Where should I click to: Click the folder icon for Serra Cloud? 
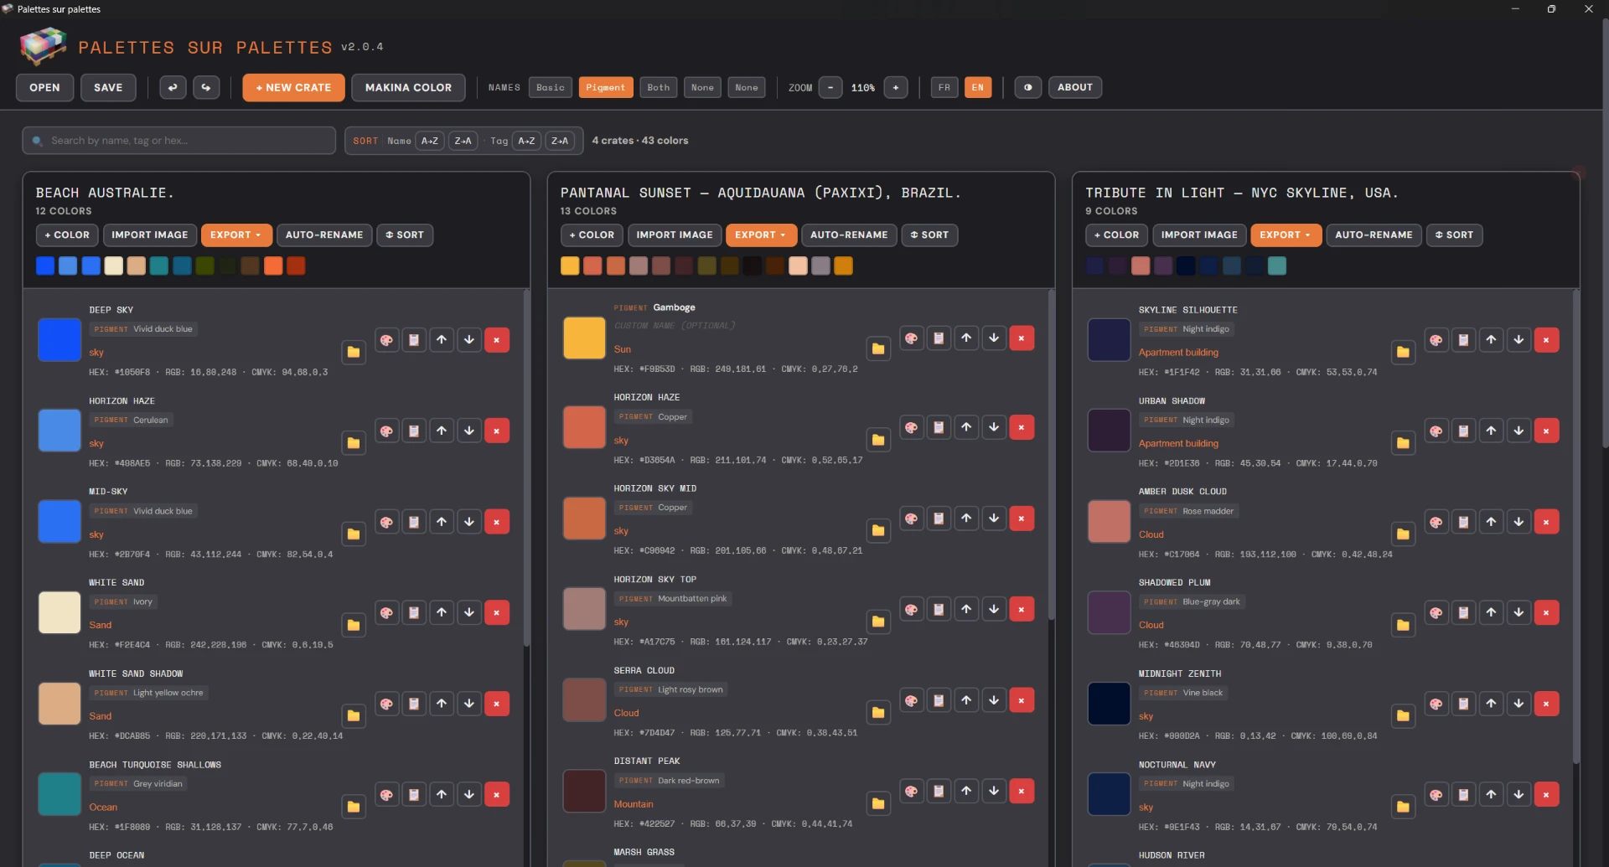[x=878, y=713]
